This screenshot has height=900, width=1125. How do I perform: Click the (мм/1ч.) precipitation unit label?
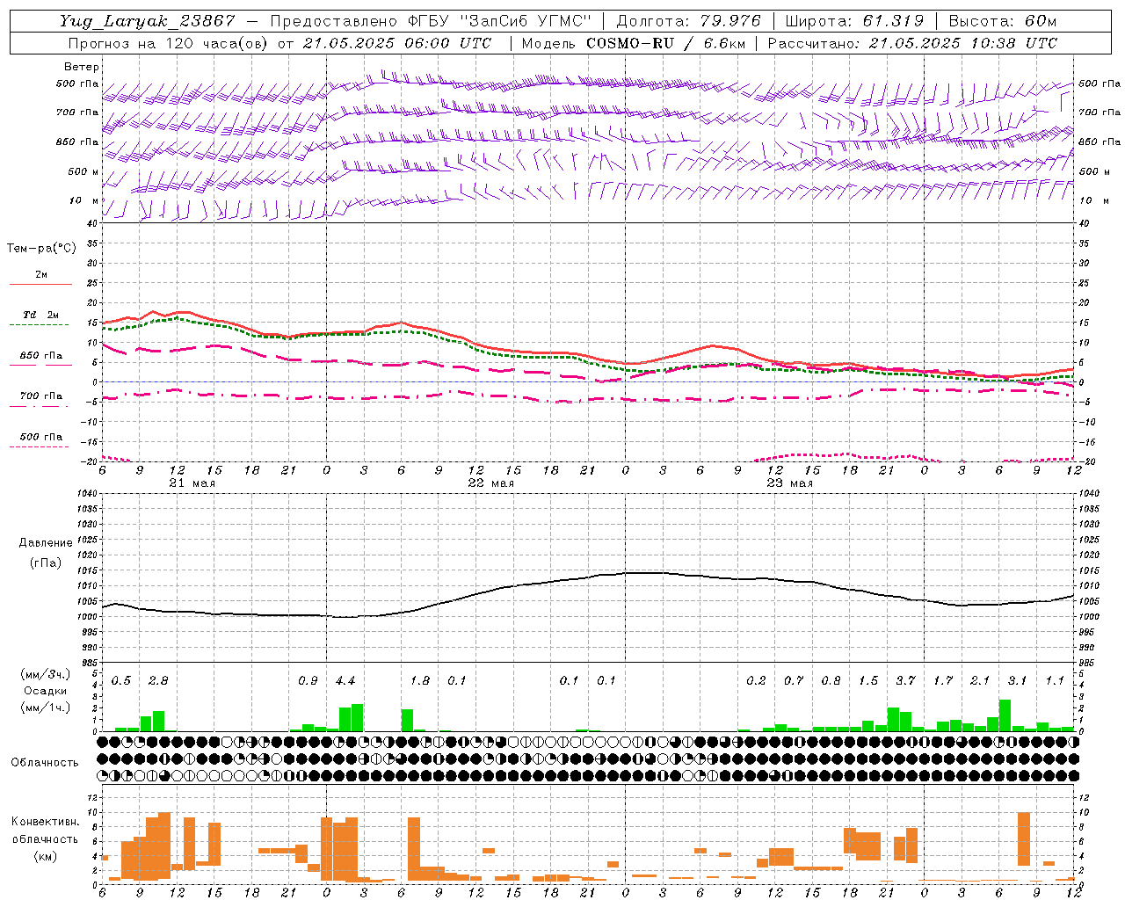tap(45, 708)
